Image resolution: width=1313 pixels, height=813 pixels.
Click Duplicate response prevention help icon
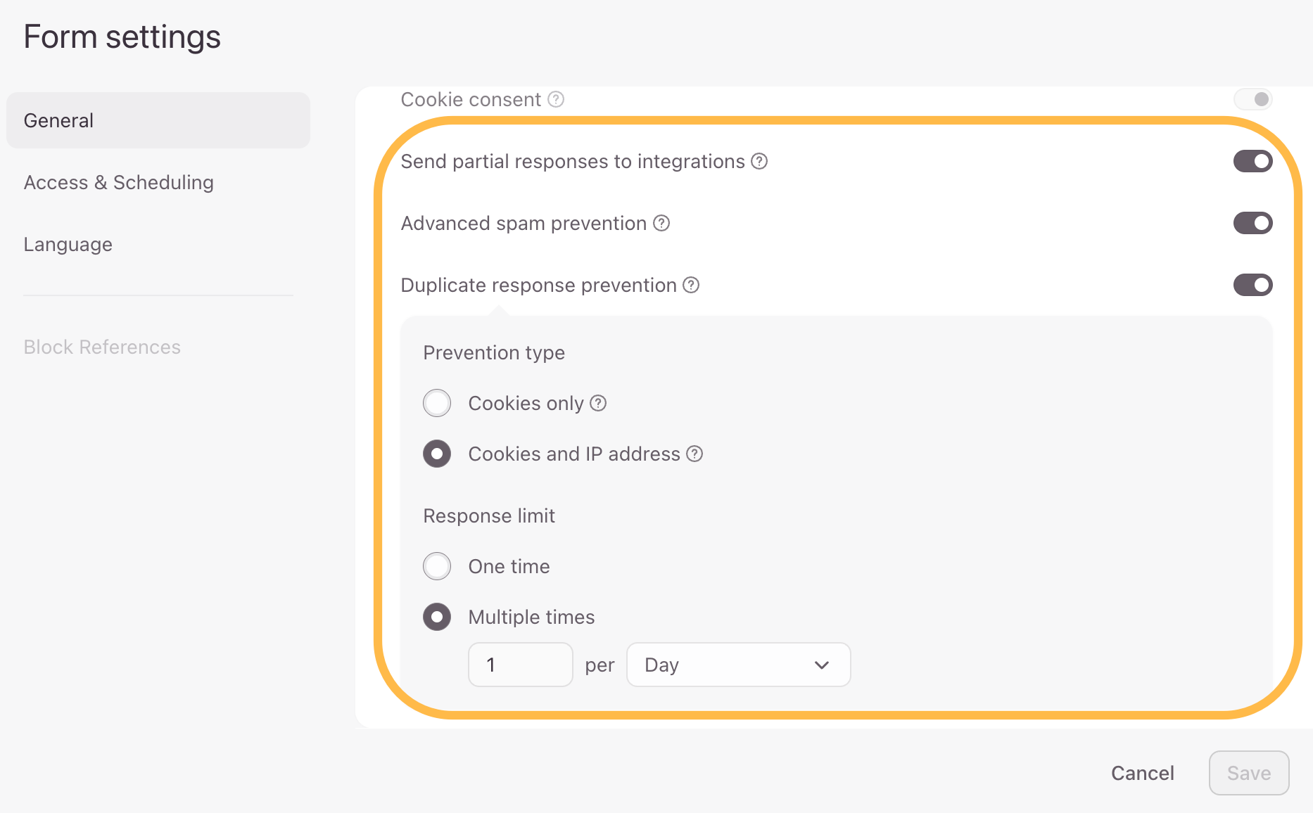691,285
